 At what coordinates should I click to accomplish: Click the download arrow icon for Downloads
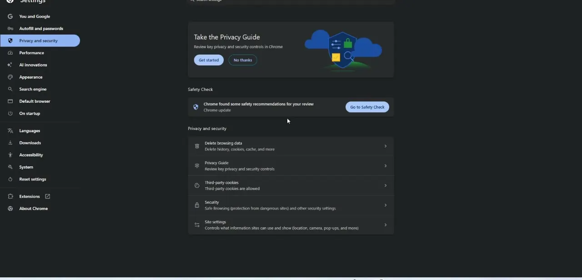pyautogui.click(x=10, y=143)
